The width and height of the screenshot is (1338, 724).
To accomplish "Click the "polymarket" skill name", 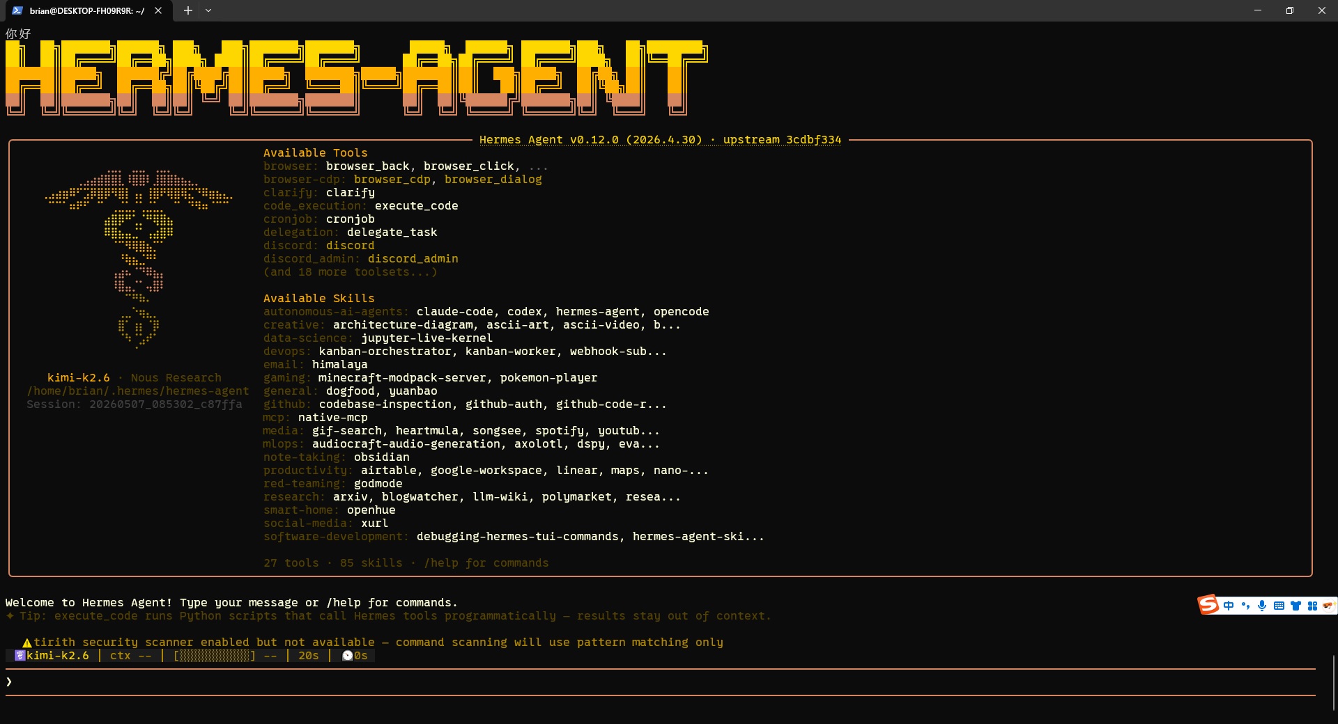I will pyautogui.click(x=576, y=496).
